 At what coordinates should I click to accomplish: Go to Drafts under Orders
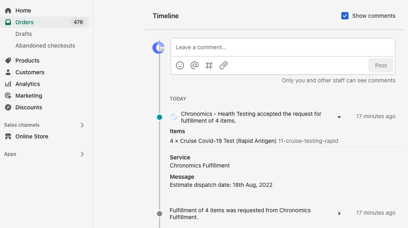pos(23,34)
